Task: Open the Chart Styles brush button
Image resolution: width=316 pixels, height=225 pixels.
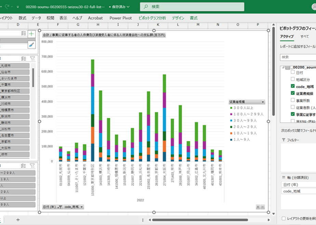Action: pos(31,45)
